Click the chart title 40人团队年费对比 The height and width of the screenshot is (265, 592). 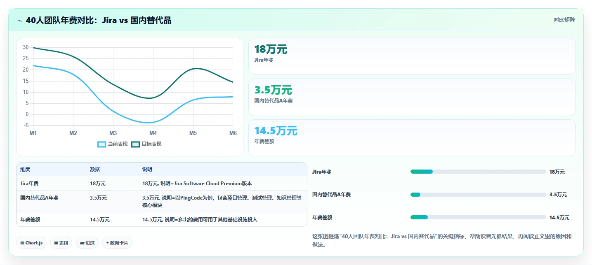[x=98, y=20]
